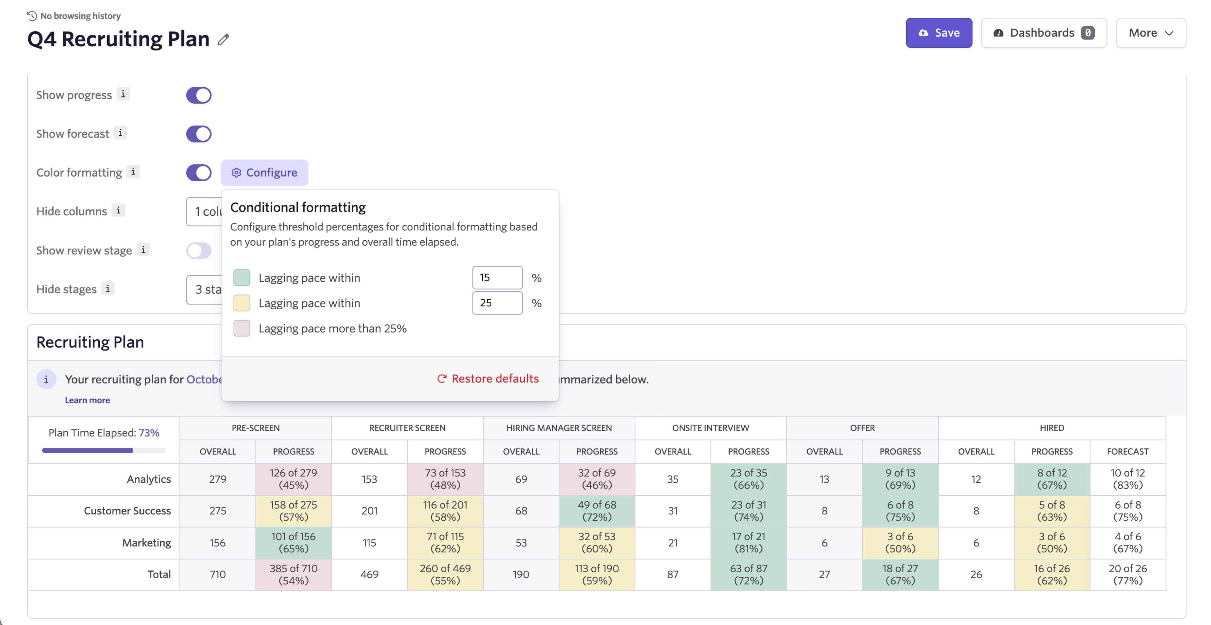
Task: Click the Dashboards count badge 0
Action: pos(1087,33)
